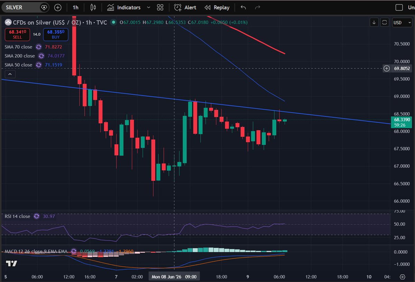Add a symbol to compare with plus icon

pyautogui.click(x=58, y=7)
